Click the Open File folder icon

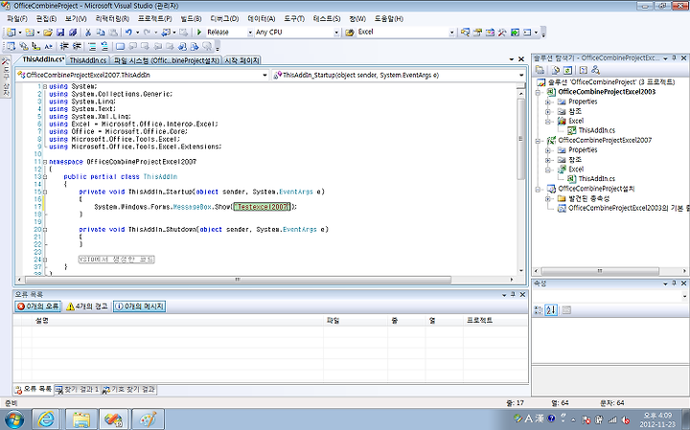coord(48,33)
